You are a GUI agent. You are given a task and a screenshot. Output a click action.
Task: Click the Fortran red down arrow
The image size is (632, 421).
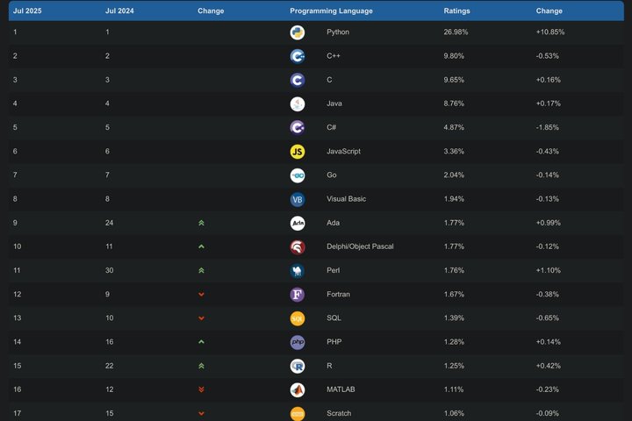click(x=201, y=294)
